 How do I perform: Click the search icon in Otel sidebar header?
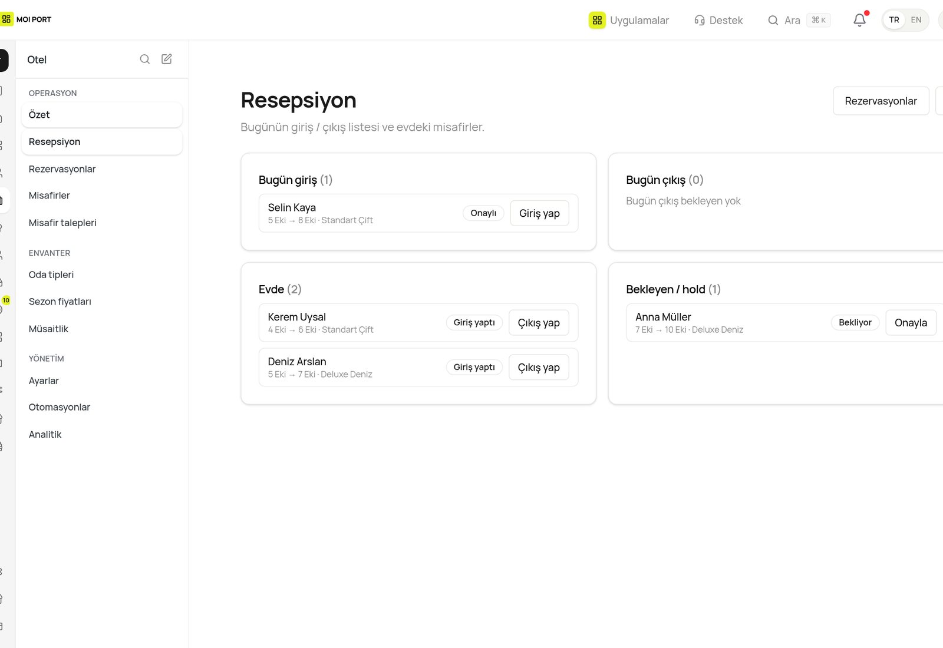point(144,59)
